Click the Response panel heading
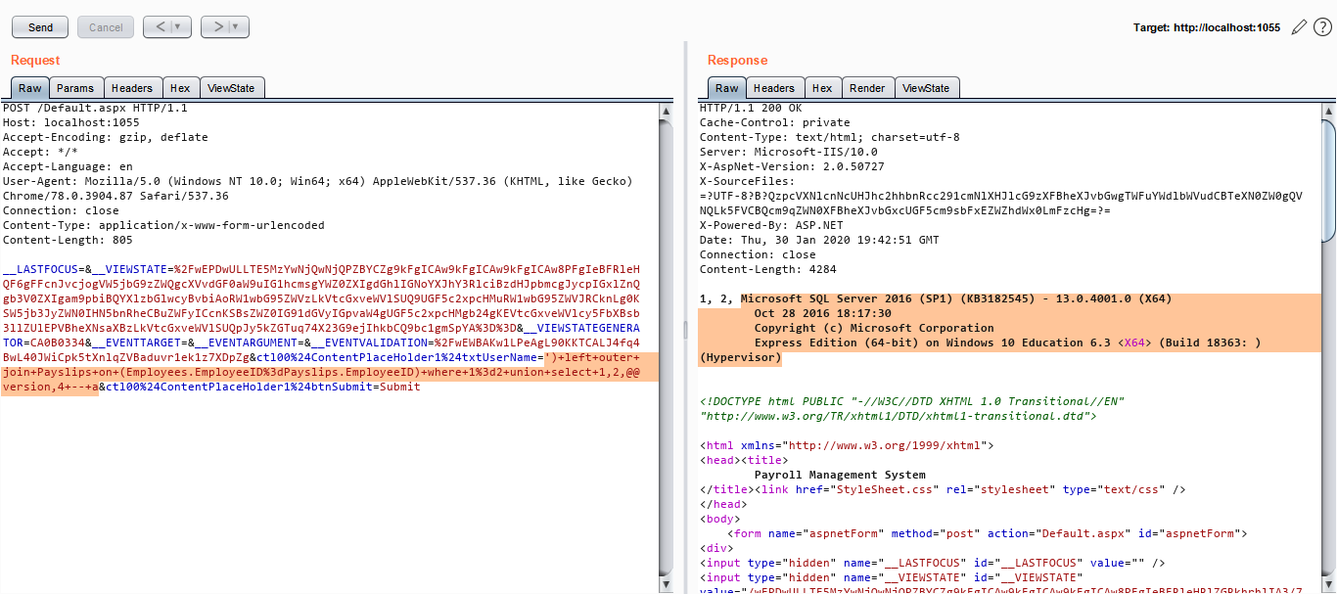The height and width of the screenshot is (594, 1337). pos(737,60)
